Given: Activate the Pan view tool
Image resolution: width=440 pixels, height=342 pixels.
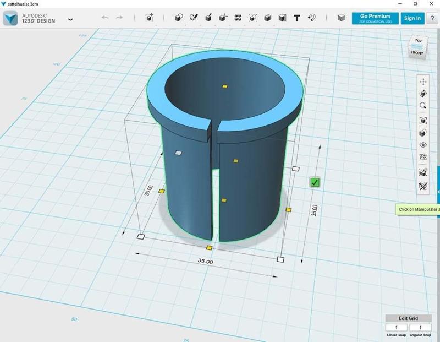Looking at the screenshot, I should (423, 82).
